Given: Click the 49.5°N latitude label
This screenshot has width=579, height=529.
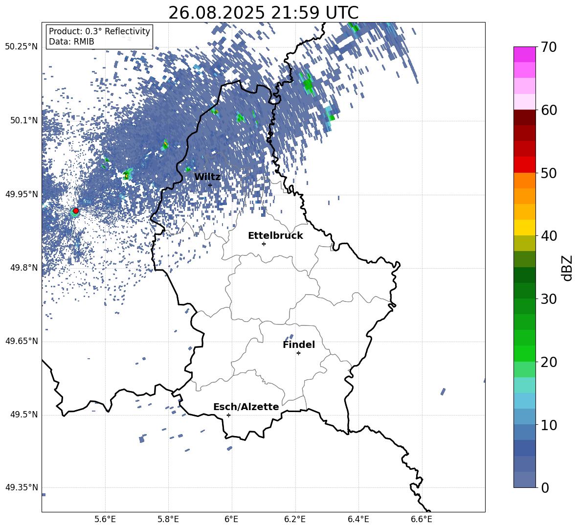Looking at the screenshot, I should point(23,414).
